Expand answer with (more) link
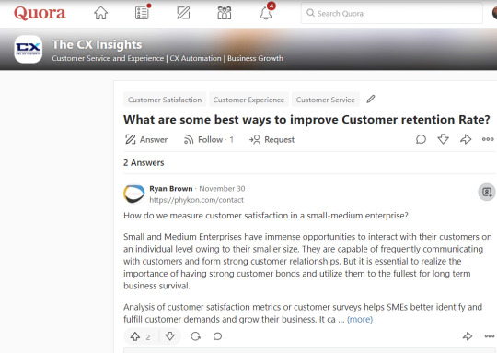Screen dimensions: 497x353 360,319
